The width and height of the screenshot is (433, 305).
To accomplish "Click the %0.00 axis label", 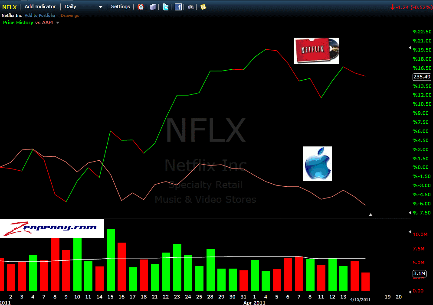I will click(x=421, y=167).
